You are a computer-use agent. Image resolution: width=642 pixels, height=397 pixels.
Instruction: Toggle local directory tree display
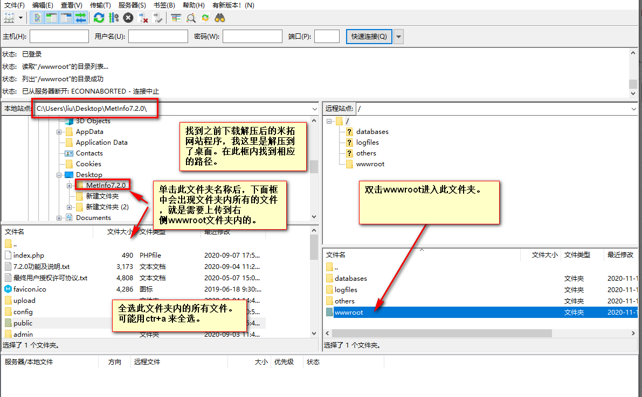51,18
